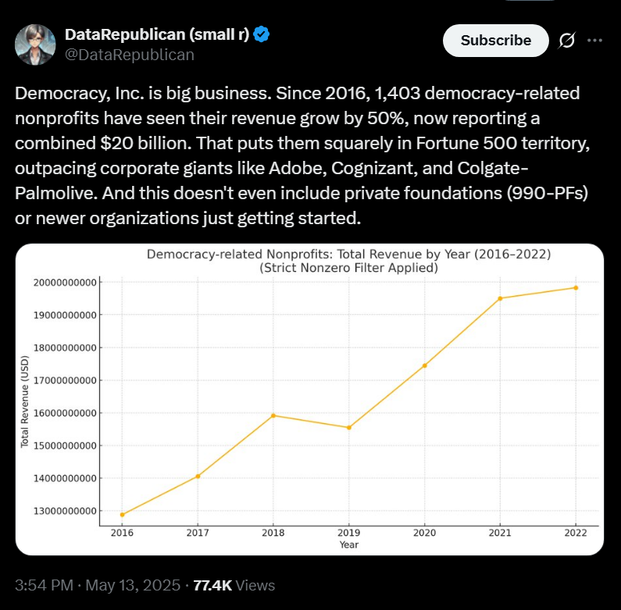Click the 2020 data point marker
The image size is (621, 610).
(425, 366)
